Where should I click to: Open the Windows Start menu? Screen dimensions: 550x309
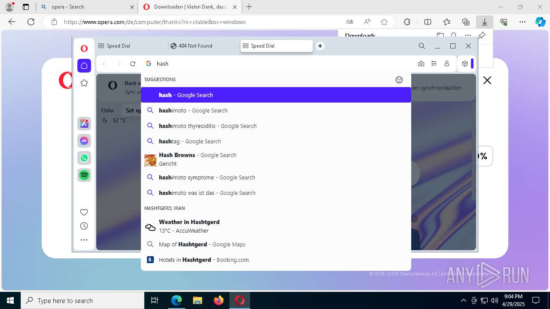[10, 300]
